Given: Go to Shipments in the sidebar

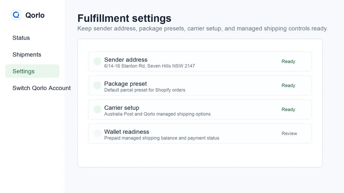Looking at the screenshot, I should click(27, 54).
